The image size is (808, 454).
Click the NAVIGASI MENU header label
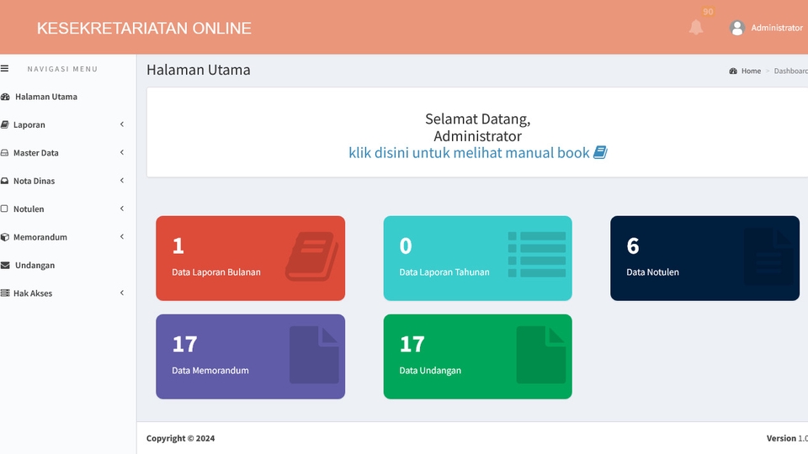(62, 69)
